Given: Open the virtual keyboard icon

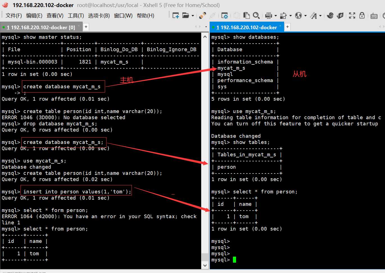Looking at the screenshot, I should tap(374, 16).
